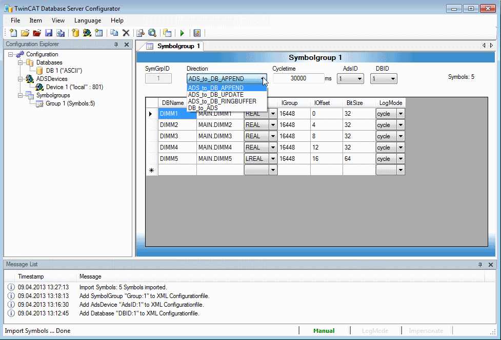This screenshot has height=340, width=501.
Task: Open the AdsID dropdown
Action: [350, 78]
